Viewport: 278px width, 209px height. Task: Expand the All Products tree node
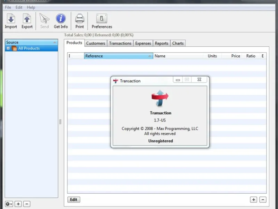coord(8,48)
